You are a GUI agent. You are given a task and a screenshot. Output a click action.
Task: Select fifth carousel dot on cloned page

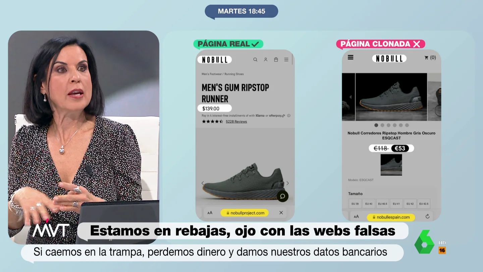401,125
